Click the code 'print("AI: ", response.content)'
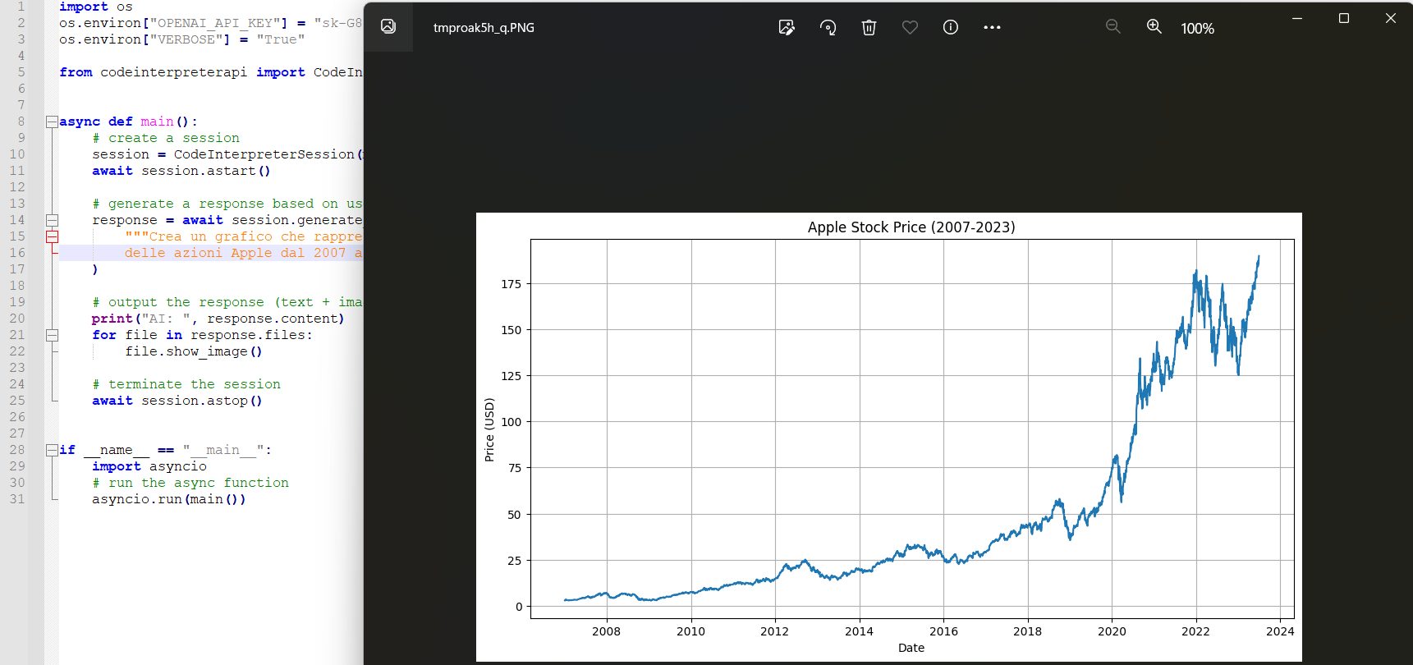The height and width of the screenshot is (665, 1413). [x=218, y=319]
